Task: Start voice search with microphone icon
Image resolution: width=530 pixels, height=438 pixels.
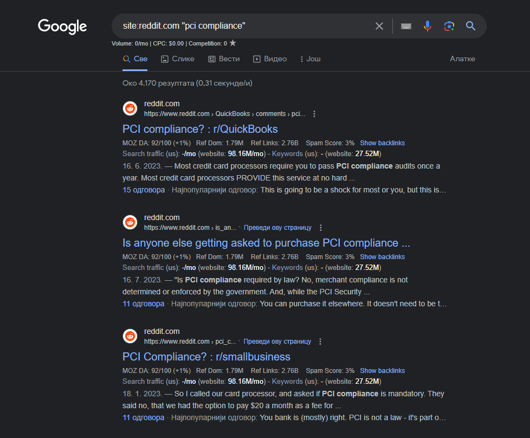Action: [x=427, y=26]
